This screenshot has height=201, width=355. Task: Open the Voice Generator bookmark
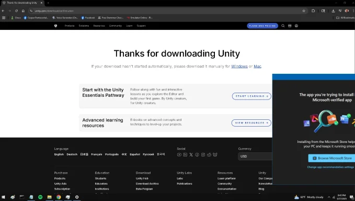[65, 18]
